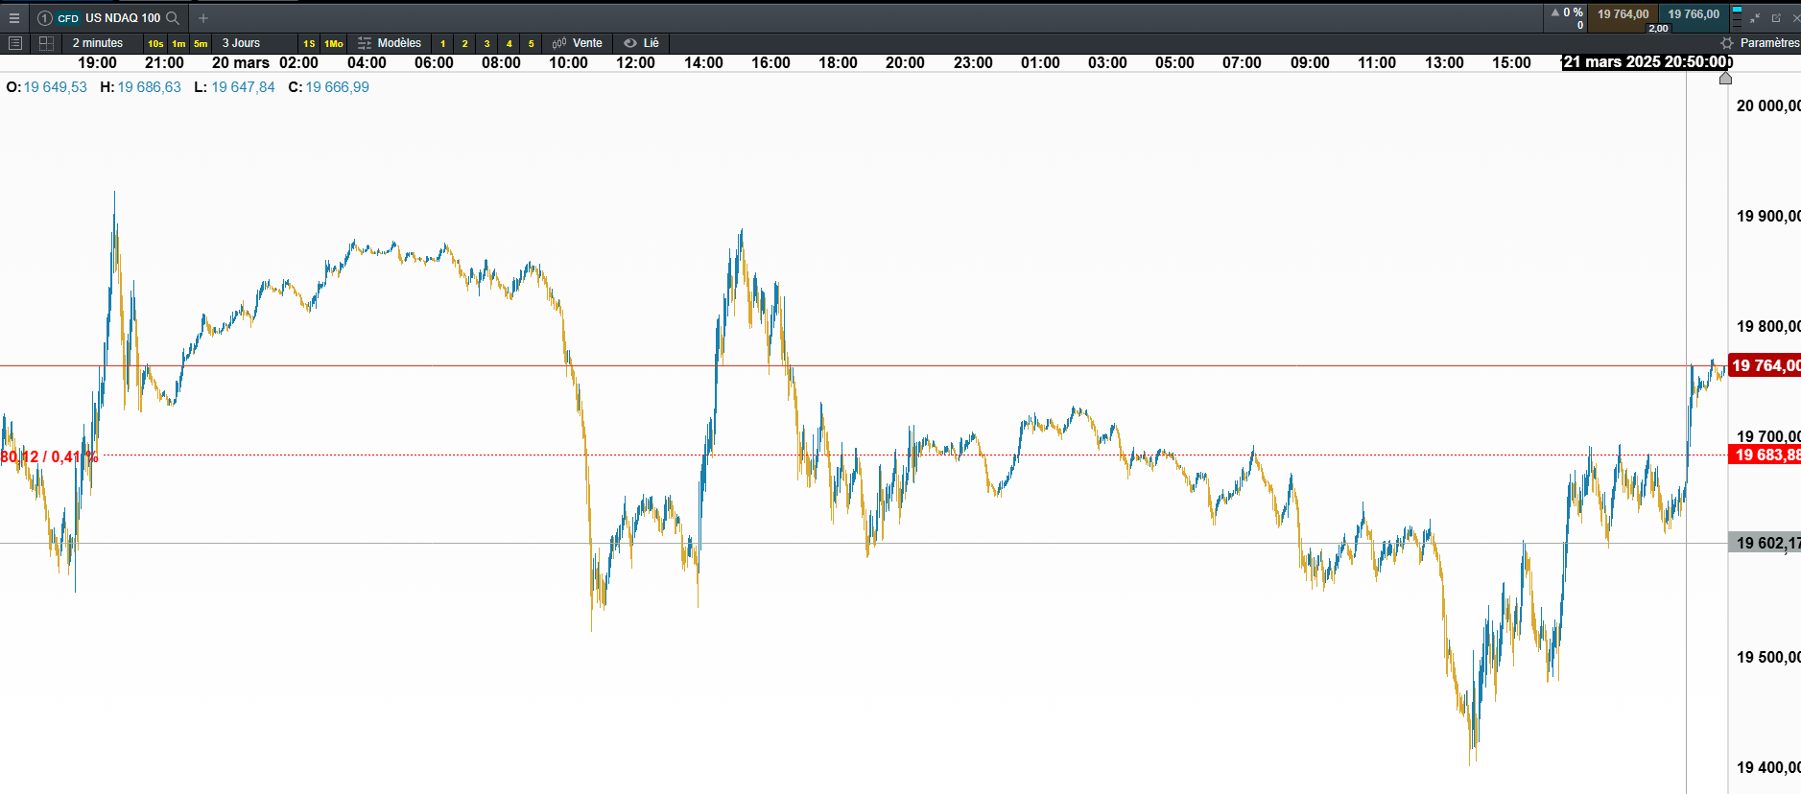The width and height of the screenshot is (1801, 794).
Task: Click the shrink arrows icon
Action: click(x=1755, y=18)
